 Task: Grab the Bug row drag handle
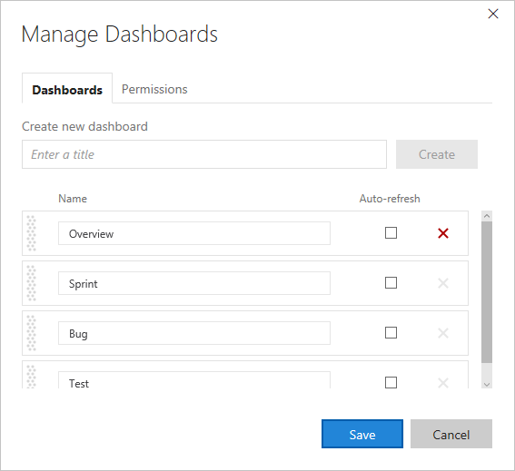coord(31,333)
